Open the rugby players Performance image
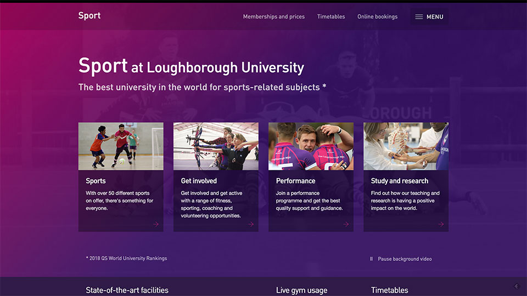 [x=311, y=146]
